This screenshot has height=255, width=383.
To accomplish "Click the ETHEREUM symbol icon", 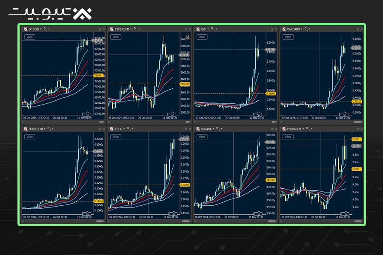I will pos(111,29).
